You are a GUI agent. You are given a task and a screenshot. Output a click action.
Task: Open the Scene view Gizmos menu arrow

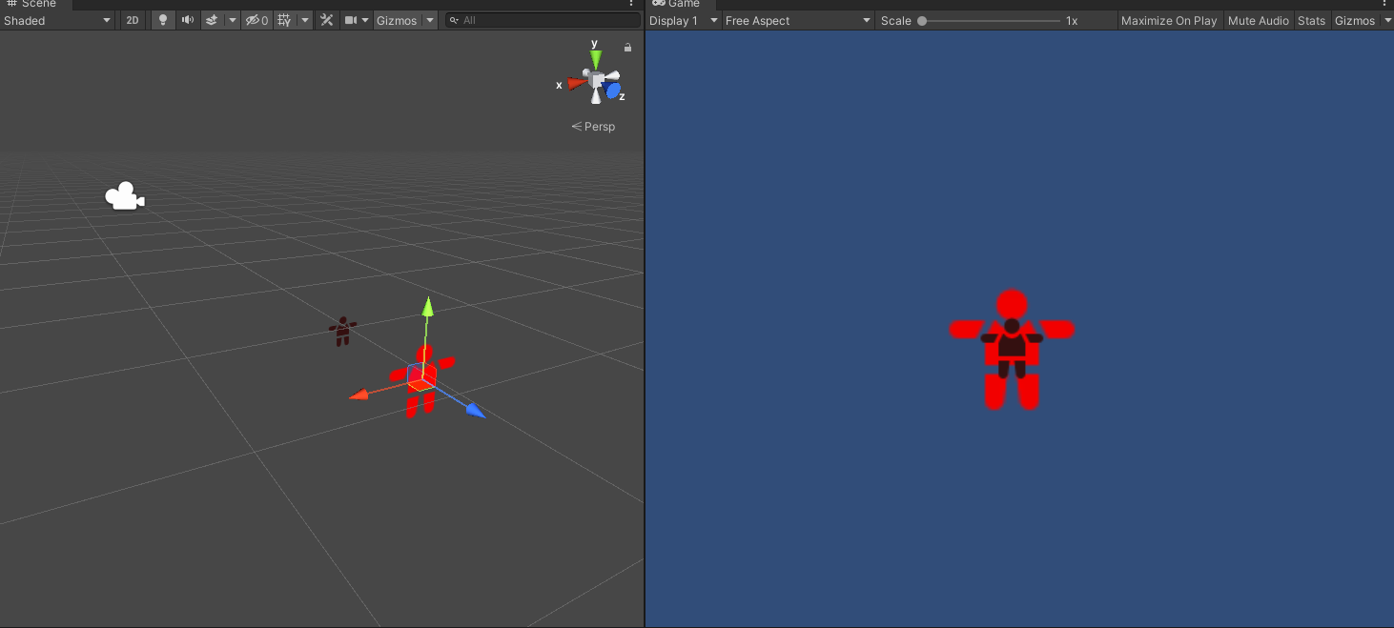pos(430,20)
